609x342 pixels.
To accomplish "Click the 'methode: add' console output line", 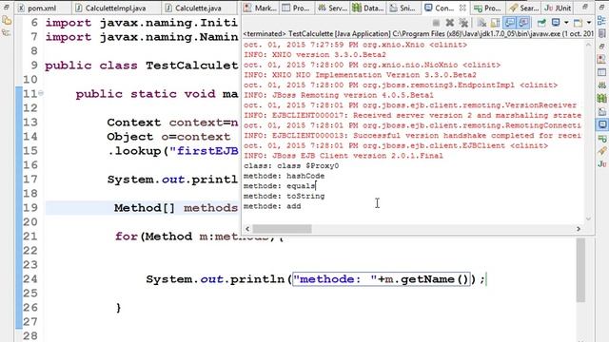I will [272, 206].
